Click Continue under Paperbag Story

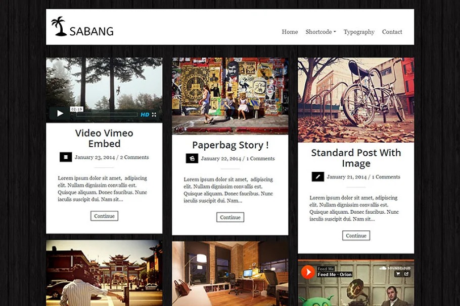click(x=231, y=217)
